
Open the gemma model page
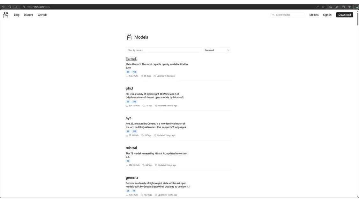click(132, 178)
